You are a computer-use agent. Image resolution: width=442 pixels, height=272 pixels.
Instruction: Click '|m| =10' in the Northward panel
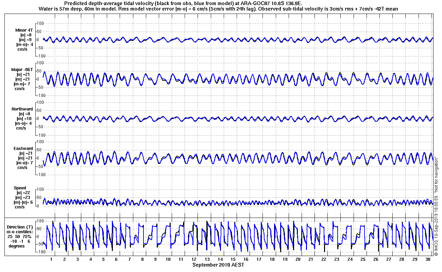(x=24, y=119)
